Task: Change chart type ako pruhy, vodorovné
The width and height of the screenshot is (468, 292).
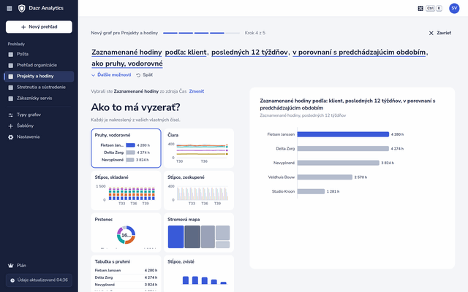Action: point(127,64)
